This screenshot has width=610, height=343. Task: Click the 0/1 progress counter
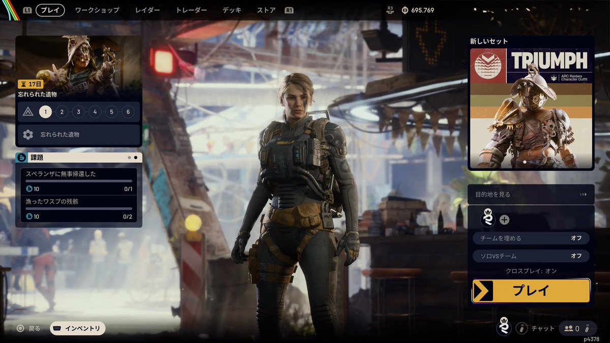coord(128,189)
